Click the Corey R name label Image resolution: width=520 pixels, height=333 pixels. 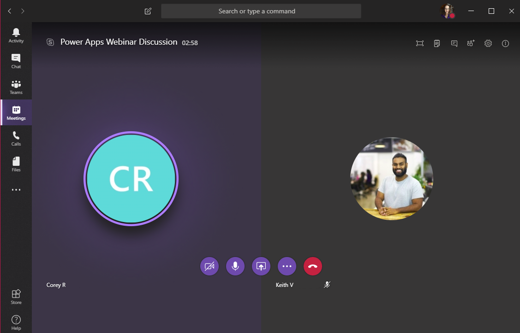click(x=56, y=285)
